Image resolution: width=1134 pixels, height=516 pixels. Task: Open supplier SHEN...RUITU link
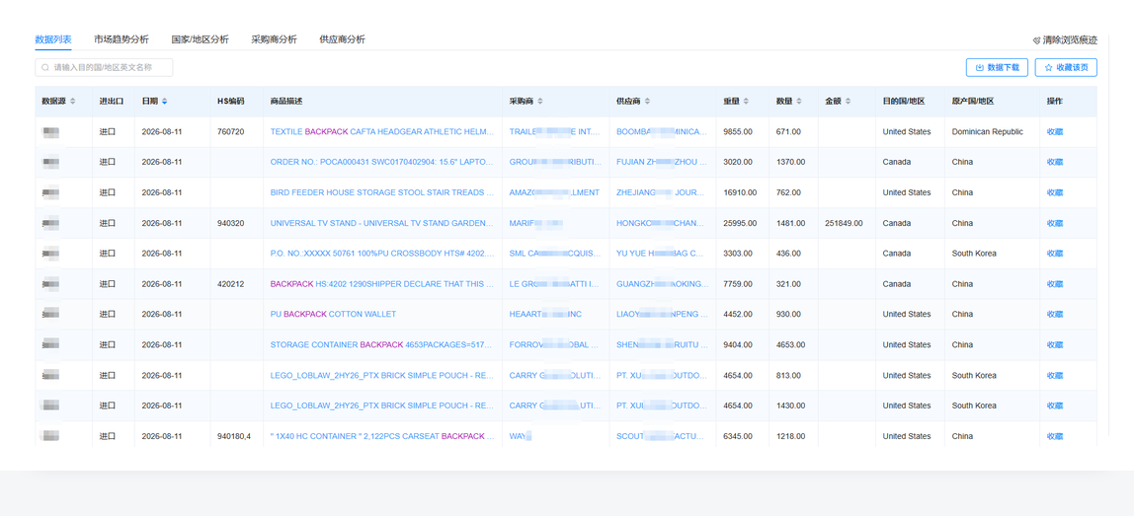(662, 344)
